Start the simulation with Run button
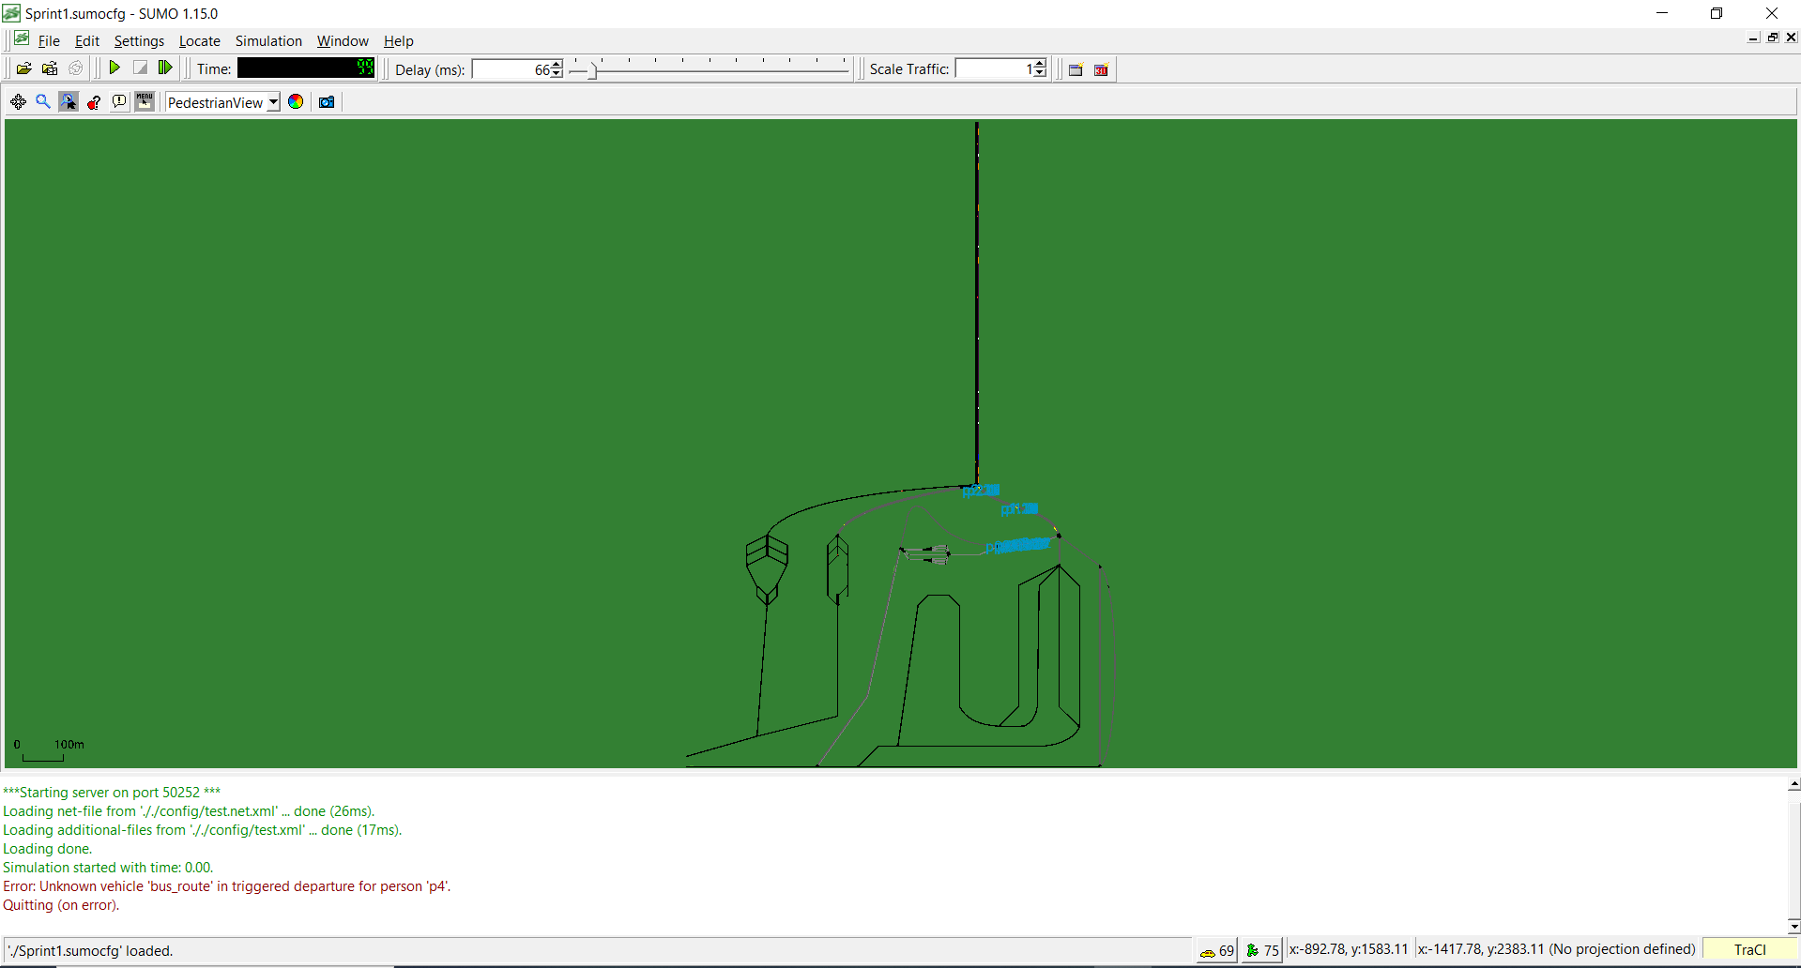The image size is (1801, 968). click(x=114, y=68)
